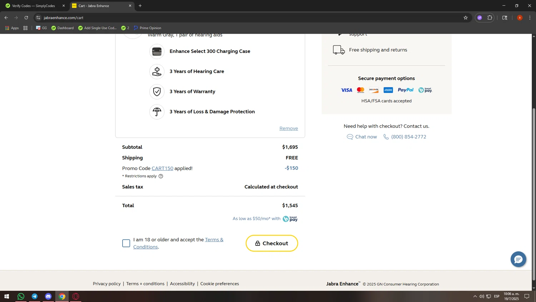Click the -$150 discount amount
Screen dimensions: 536x302
[291, 168]
